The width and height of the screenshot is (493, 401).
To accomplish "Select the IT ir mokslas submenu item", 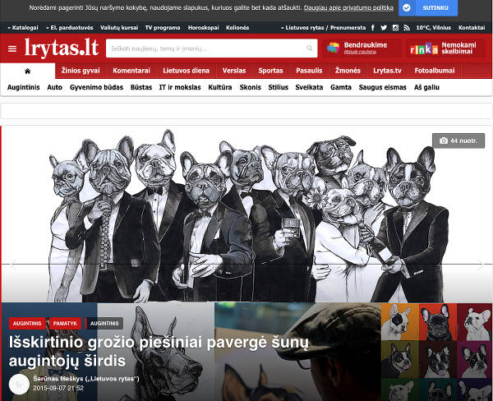I will pyautogui.click(x=180, y=87).
